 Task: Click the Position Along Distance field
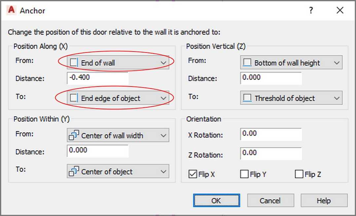point(98,78)
